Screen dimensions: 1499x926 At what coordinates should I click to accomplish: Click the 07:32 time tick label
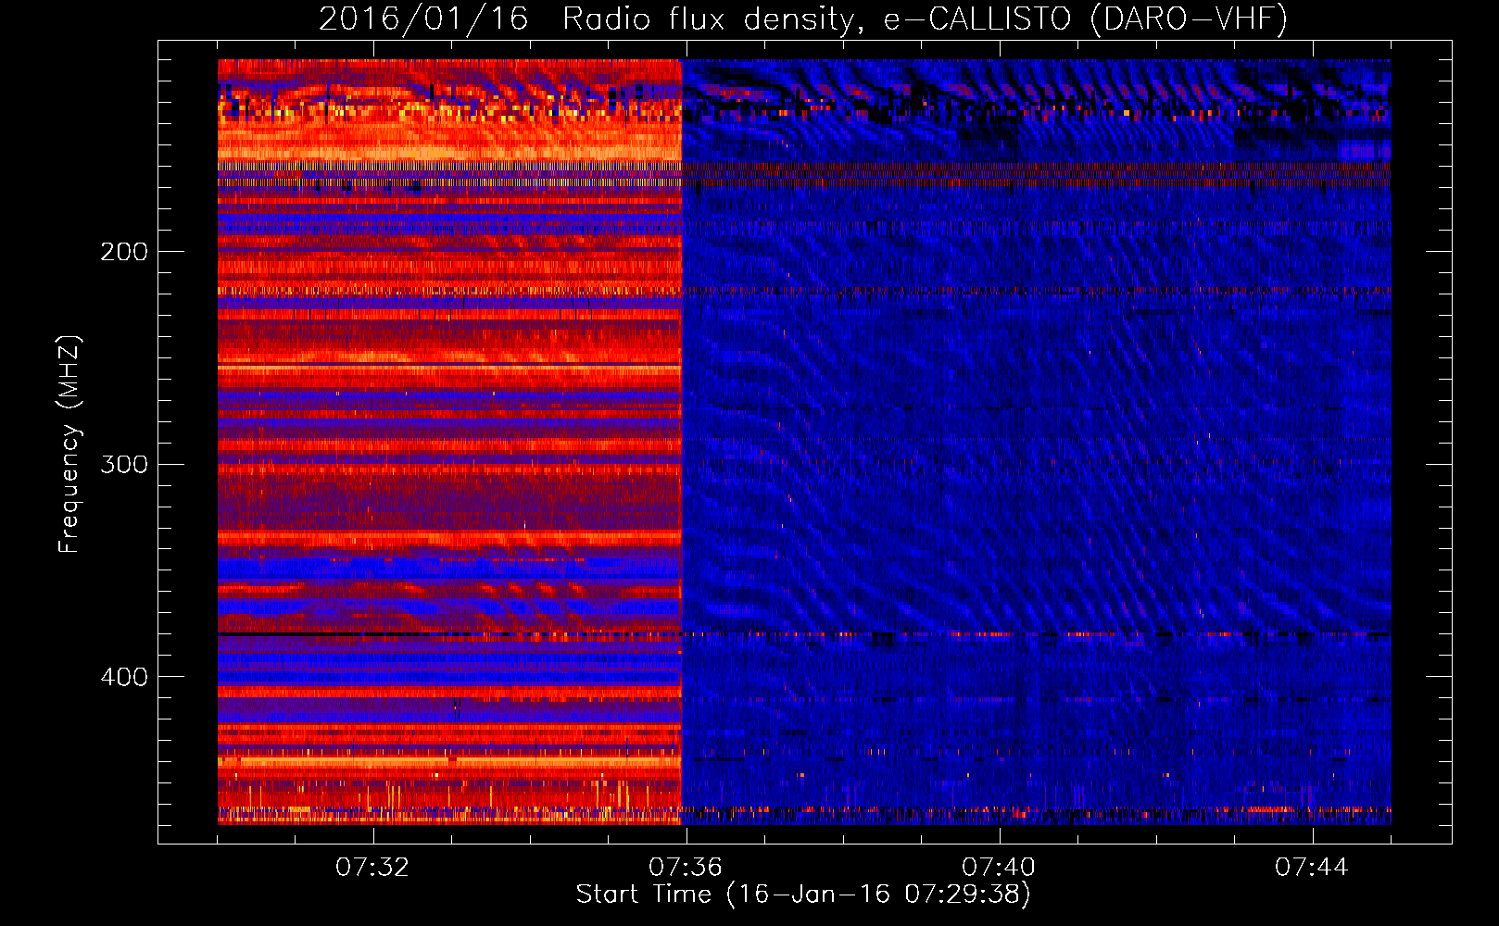(x=372, y=868)
